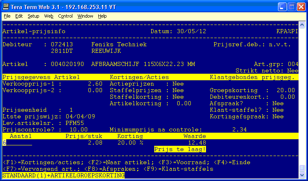Open the Window menu
308x181 pixels.
click(x=85, y=16)
